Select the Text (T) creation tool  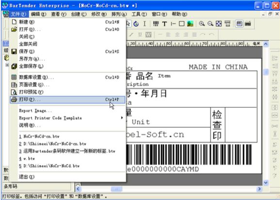coord(165,24)
